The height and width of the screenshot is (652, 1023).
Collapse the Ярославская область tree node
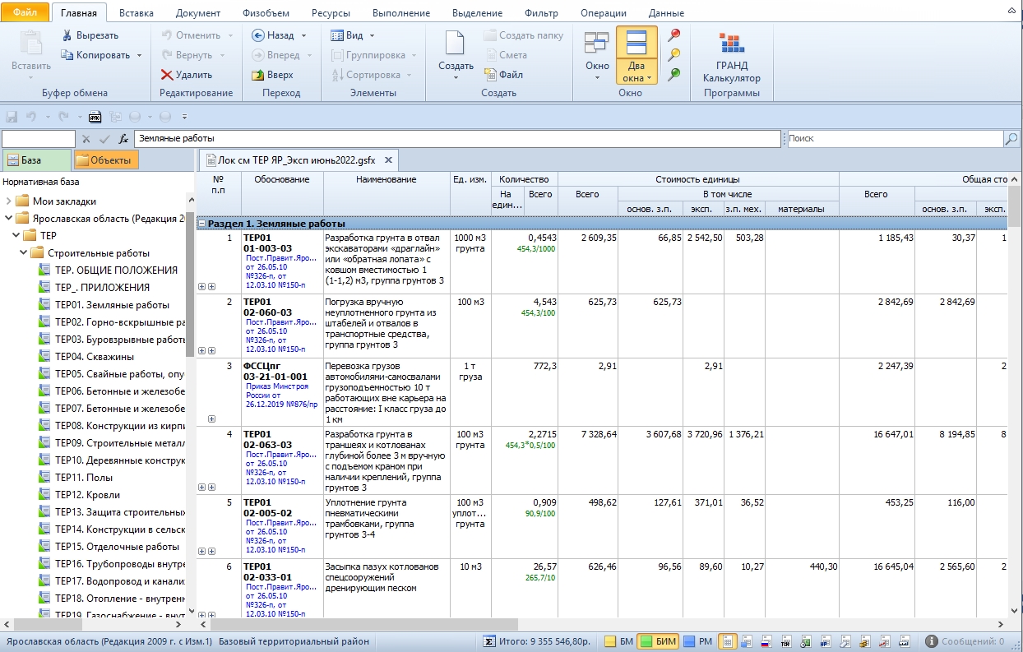(x=8, y=219)
